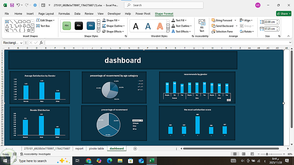Collapse the ribbon with the chevron
The image size is (294, 165).
(288, 36)
